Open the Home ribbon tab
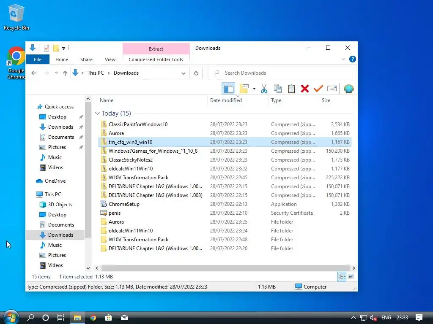Image resolution: width=433 pixels, height=324 pixels. click(62, 59)
